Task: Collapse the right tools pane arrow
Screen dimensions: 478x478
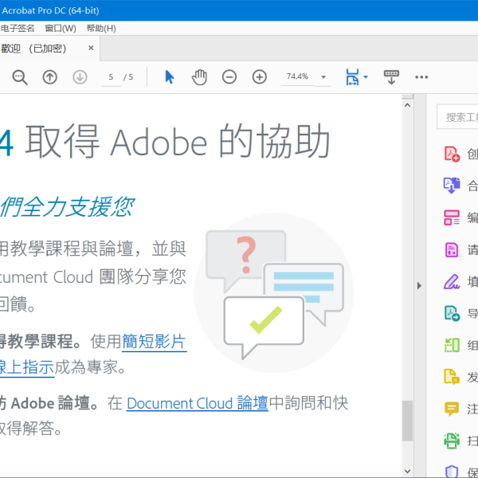Action: [420, 286]
